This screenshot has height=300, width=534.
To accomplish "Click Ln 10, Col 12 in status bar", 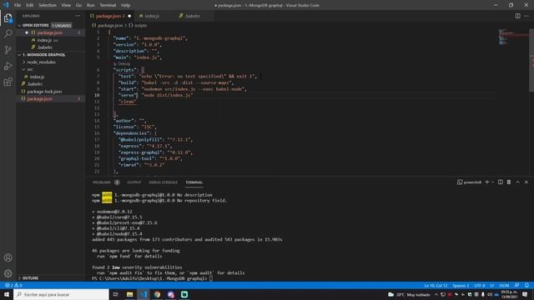I will (x=436, y=285).
